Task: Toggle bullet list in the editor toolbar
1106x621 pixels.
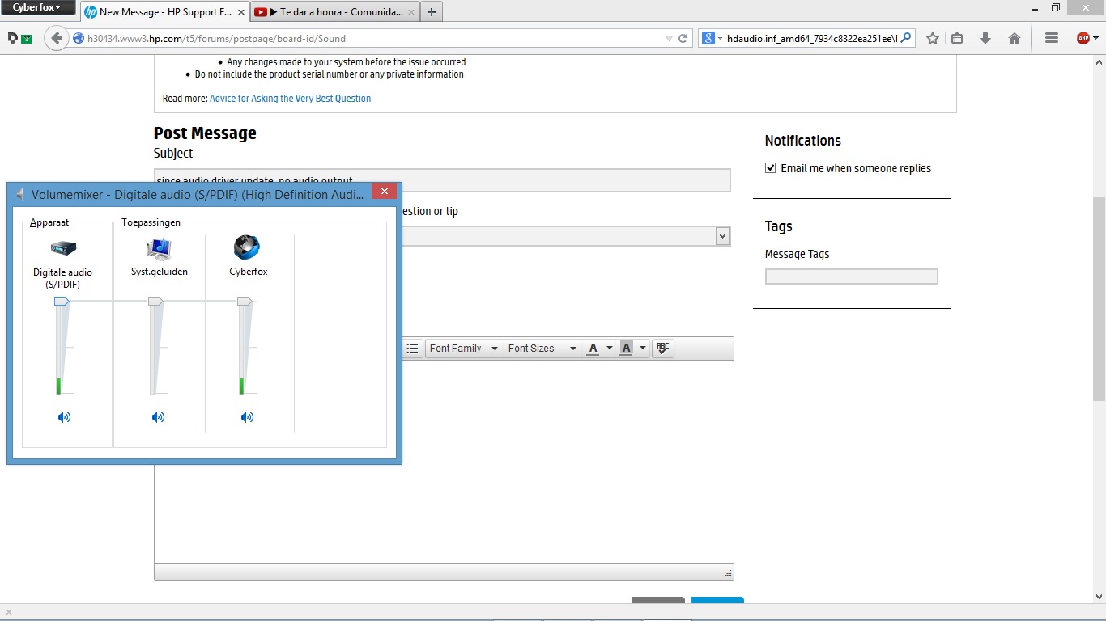Action: click(412, 349)
